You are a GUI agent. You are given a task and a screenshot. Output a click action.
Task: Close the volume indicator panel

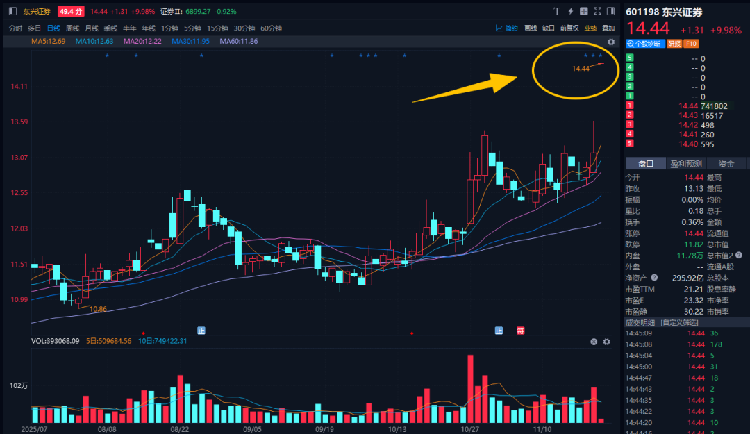594,342
